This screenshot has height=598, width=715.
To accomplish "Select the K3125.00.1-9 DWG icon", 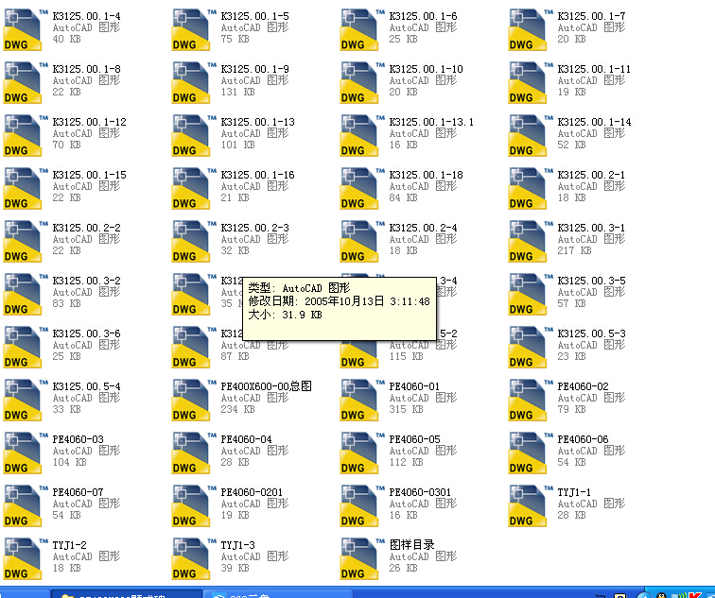I will [191, 82].
